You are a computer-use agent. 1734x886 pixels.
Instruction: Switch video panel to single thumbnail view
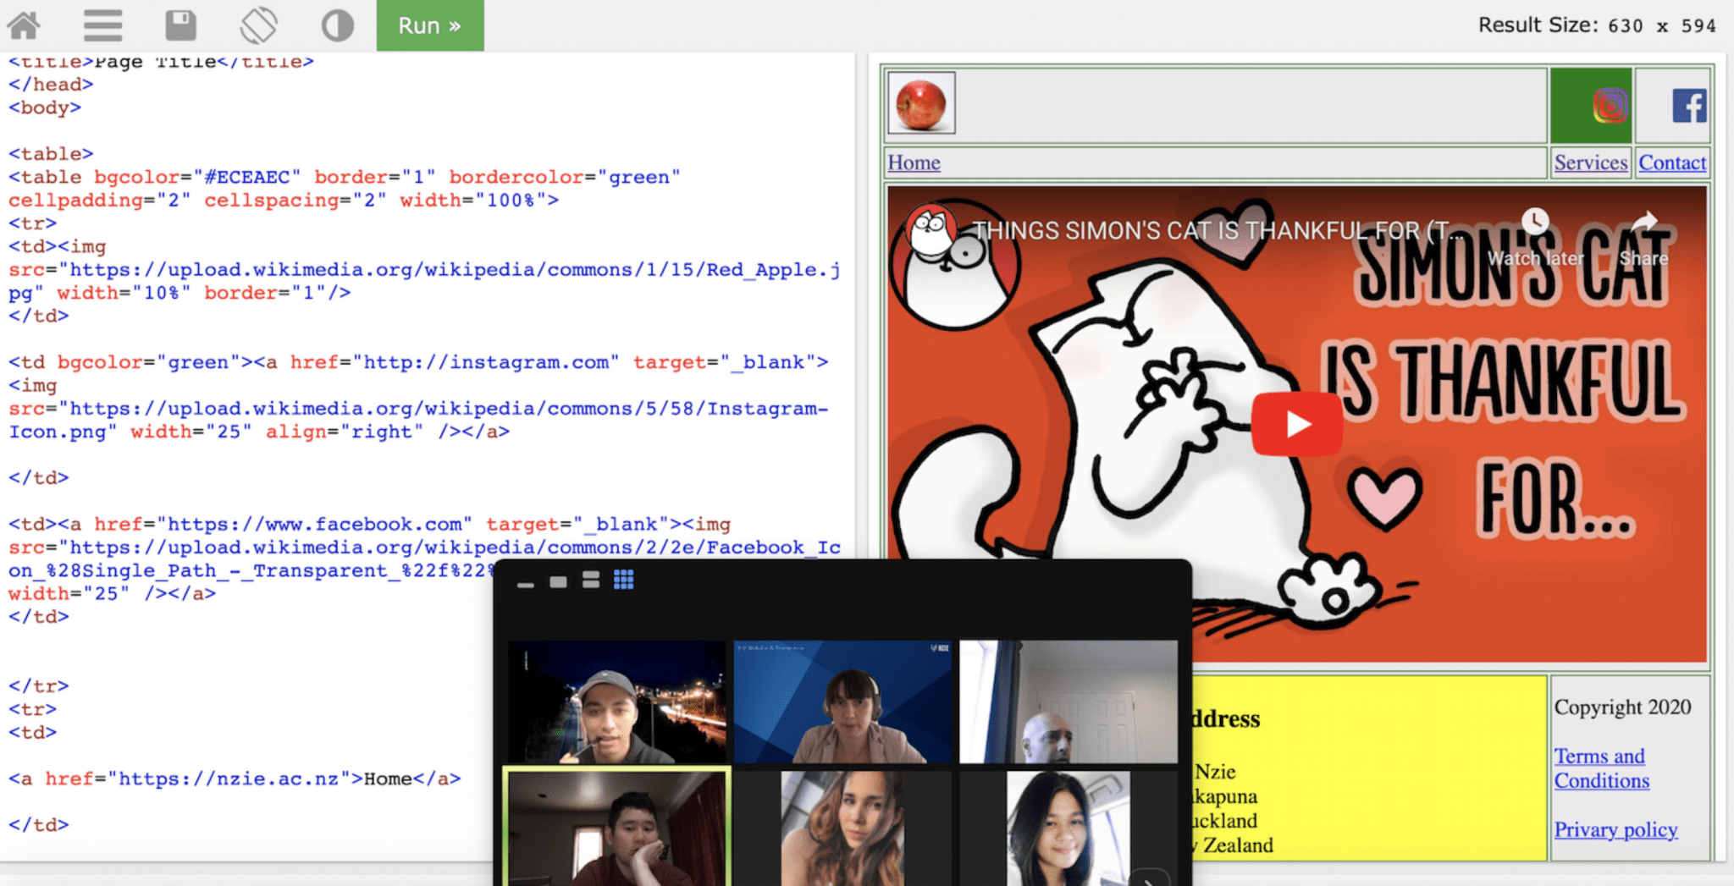point(558,581)
